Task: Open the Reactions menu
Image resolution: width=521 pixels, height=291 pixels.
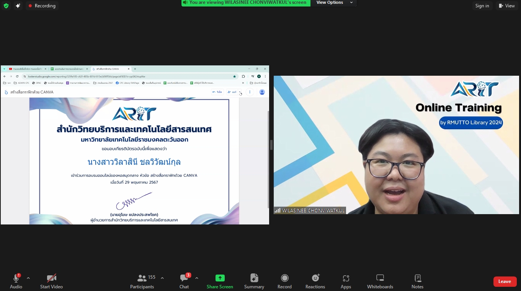Action: (315, 281)
